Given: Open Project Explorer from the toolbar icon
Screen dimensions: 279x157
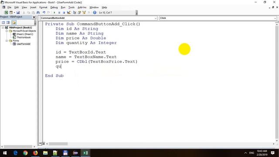Looking at the screenshot, I should click(75, 13).
